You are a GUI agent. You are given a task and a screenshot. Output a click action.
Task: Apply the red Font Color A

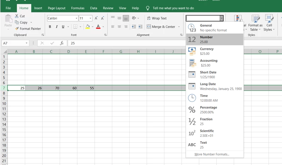98,26
